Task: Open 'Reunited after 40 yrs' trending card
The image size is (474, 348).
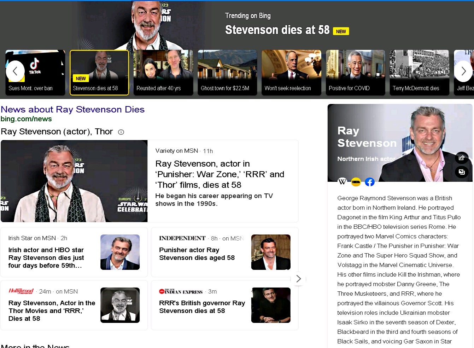Action: pos(163,72)
